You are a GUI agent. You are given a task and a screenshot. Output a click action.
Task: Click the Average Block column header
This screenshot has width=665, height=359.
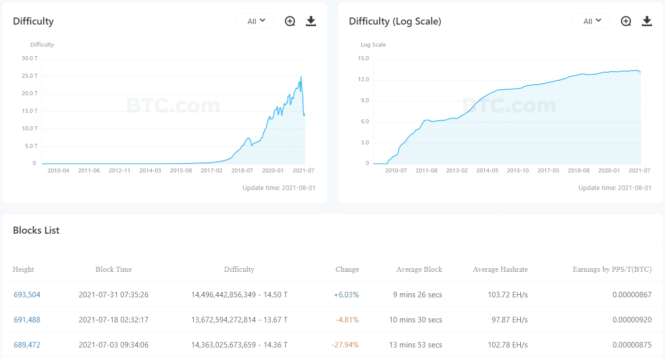tap(419, 269)
